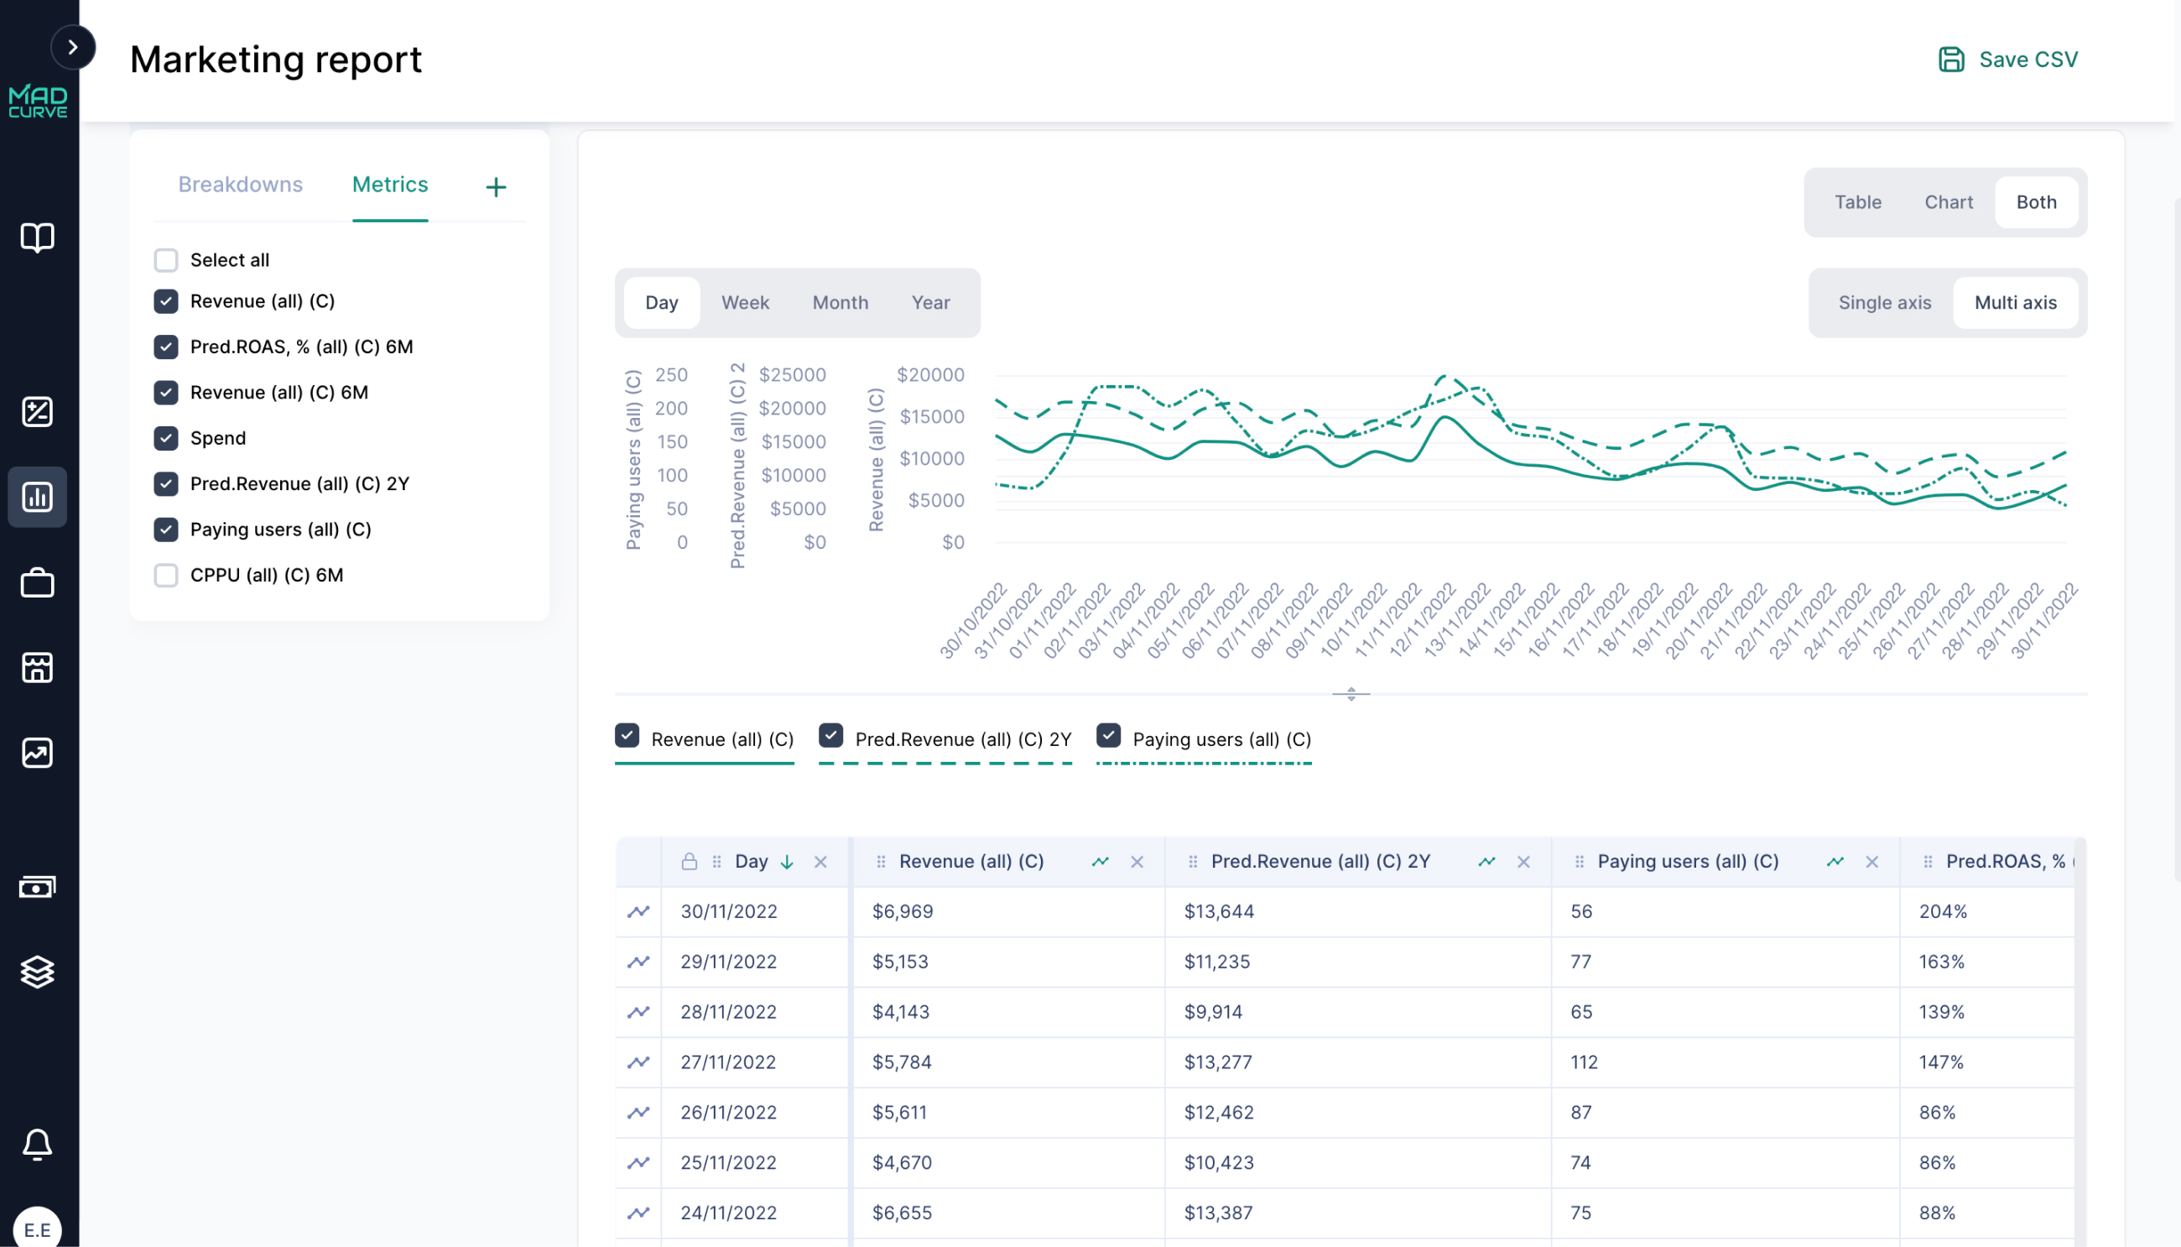
Task: Open notifications via the bell icon
Action: pyautogui.click(x=37, y=1145)
